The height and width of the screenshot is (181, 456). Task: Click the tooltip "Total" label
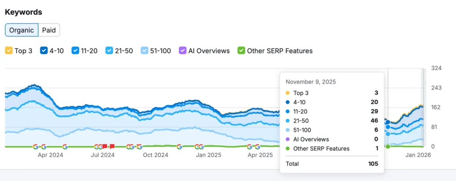click(x=292, y=164)
